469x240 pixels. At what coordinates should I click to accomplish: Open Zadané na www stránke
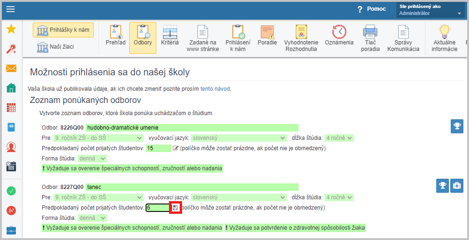tap(203, 37)
